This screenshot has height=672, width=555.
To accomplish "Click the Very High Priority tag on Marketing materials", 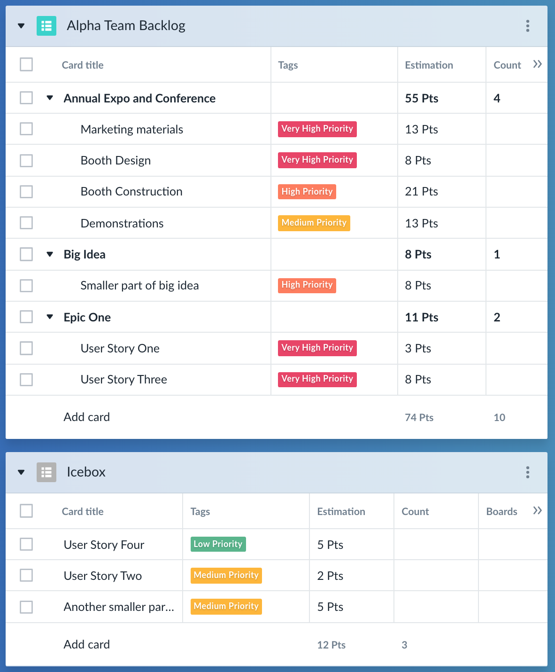I will click(317, 129).
